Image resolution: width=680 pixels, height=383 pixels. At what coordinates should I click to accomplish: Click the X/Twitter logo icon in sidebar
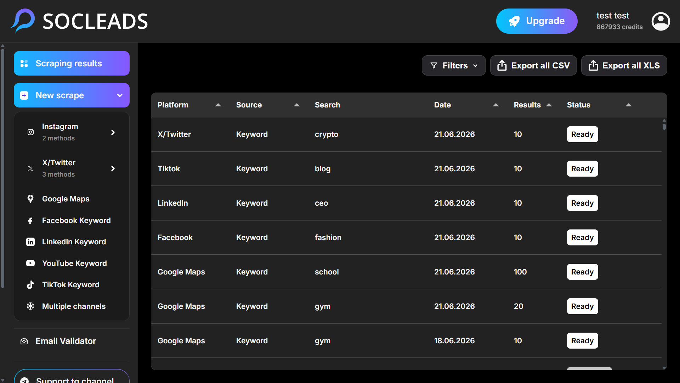[x=30, y=168]
